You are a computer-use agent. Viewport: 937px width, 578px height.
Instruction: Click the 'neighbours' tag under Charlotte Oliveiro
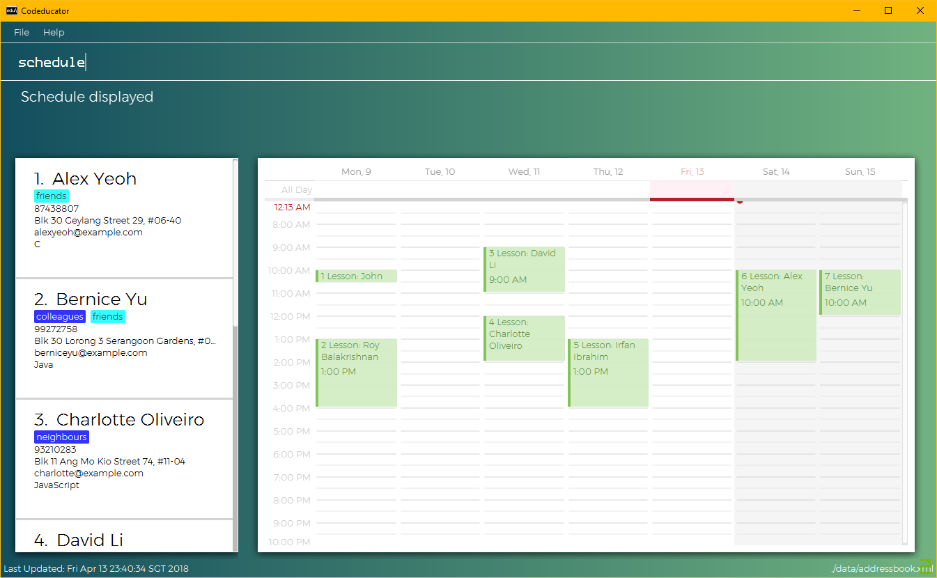(x=61, y=437)
